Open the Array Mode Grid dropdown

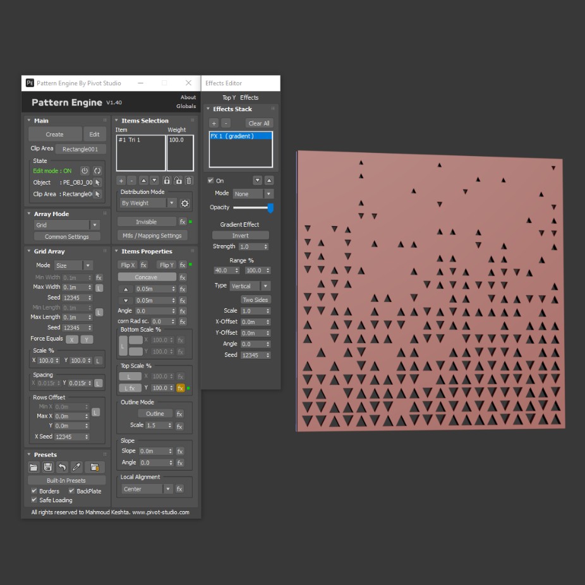[67, 225]
